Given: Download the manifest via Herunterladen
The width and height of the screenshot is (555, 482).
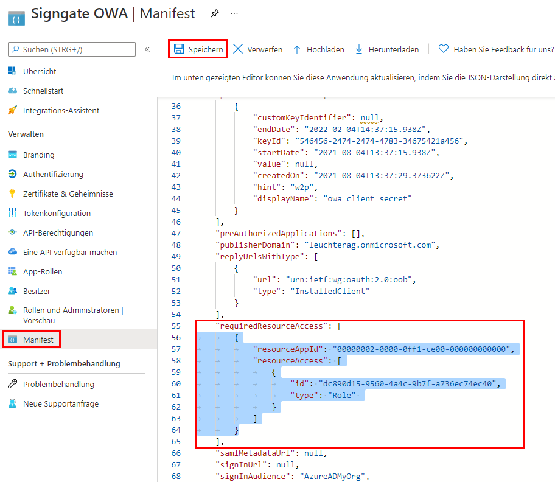Looking at the screenshot, I should (x=387, y=49).
